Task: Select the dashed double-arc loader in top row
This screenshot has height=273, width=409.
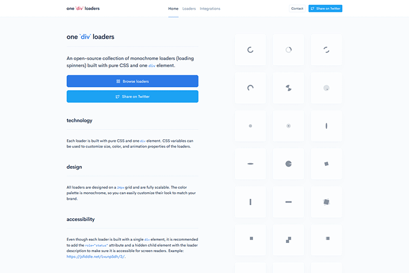Action: 326,50
